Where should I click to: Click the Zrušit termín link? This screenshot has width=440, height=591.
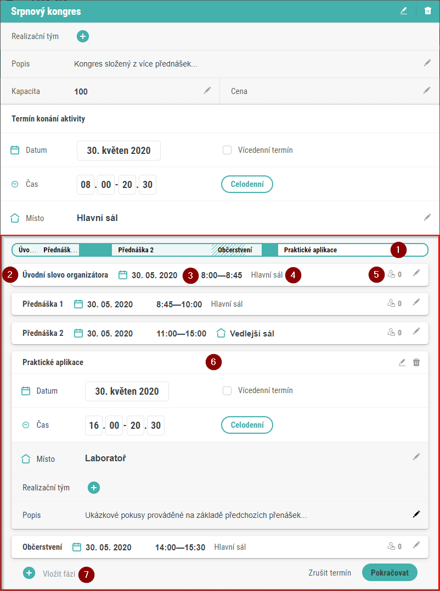(330, 573)
